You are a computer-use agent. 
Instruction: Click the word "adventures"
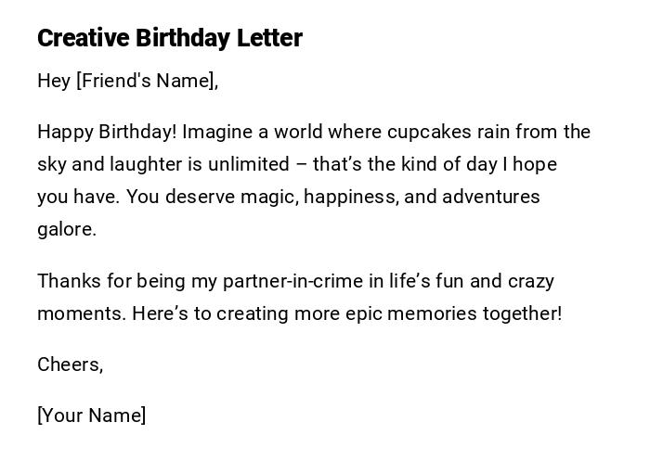point(491,197)
